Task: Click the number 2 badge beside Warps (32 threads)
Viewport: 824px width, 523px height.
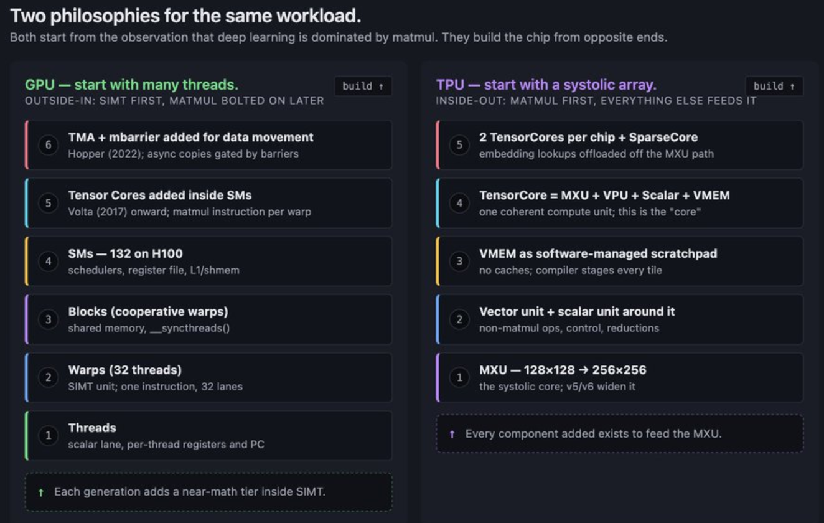Action: pyautogui.click(x=49, y=377)
